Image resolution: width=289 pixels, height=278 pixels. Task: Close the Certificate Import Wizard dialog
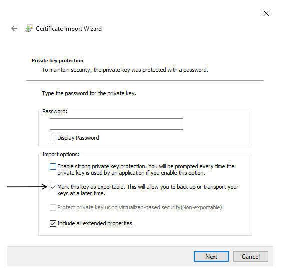pyautogui.click(x=266, y=13)
